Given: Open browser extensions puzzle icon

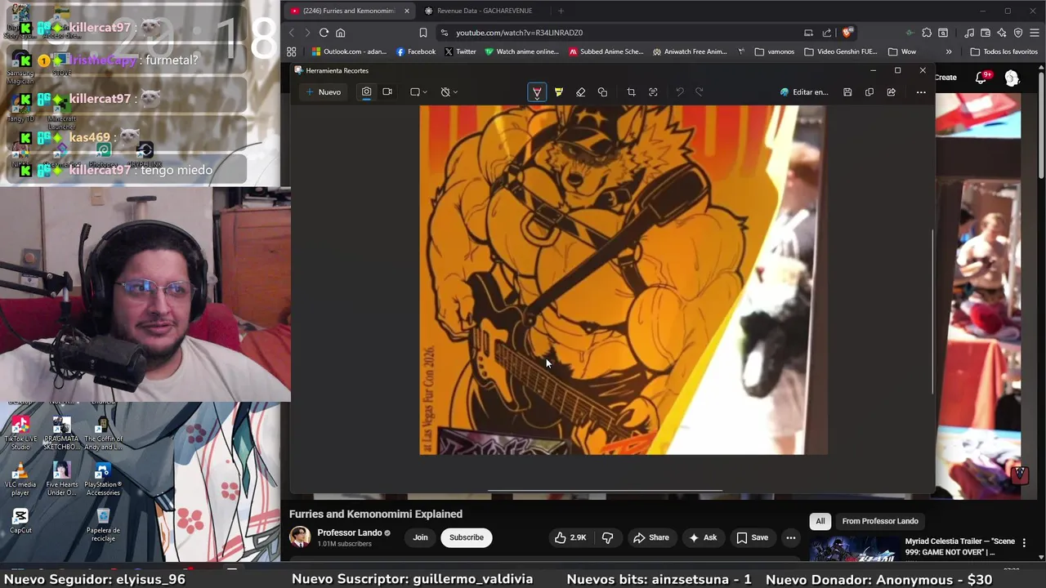Looking at the screenshot, I should click(x=927, y=33).
